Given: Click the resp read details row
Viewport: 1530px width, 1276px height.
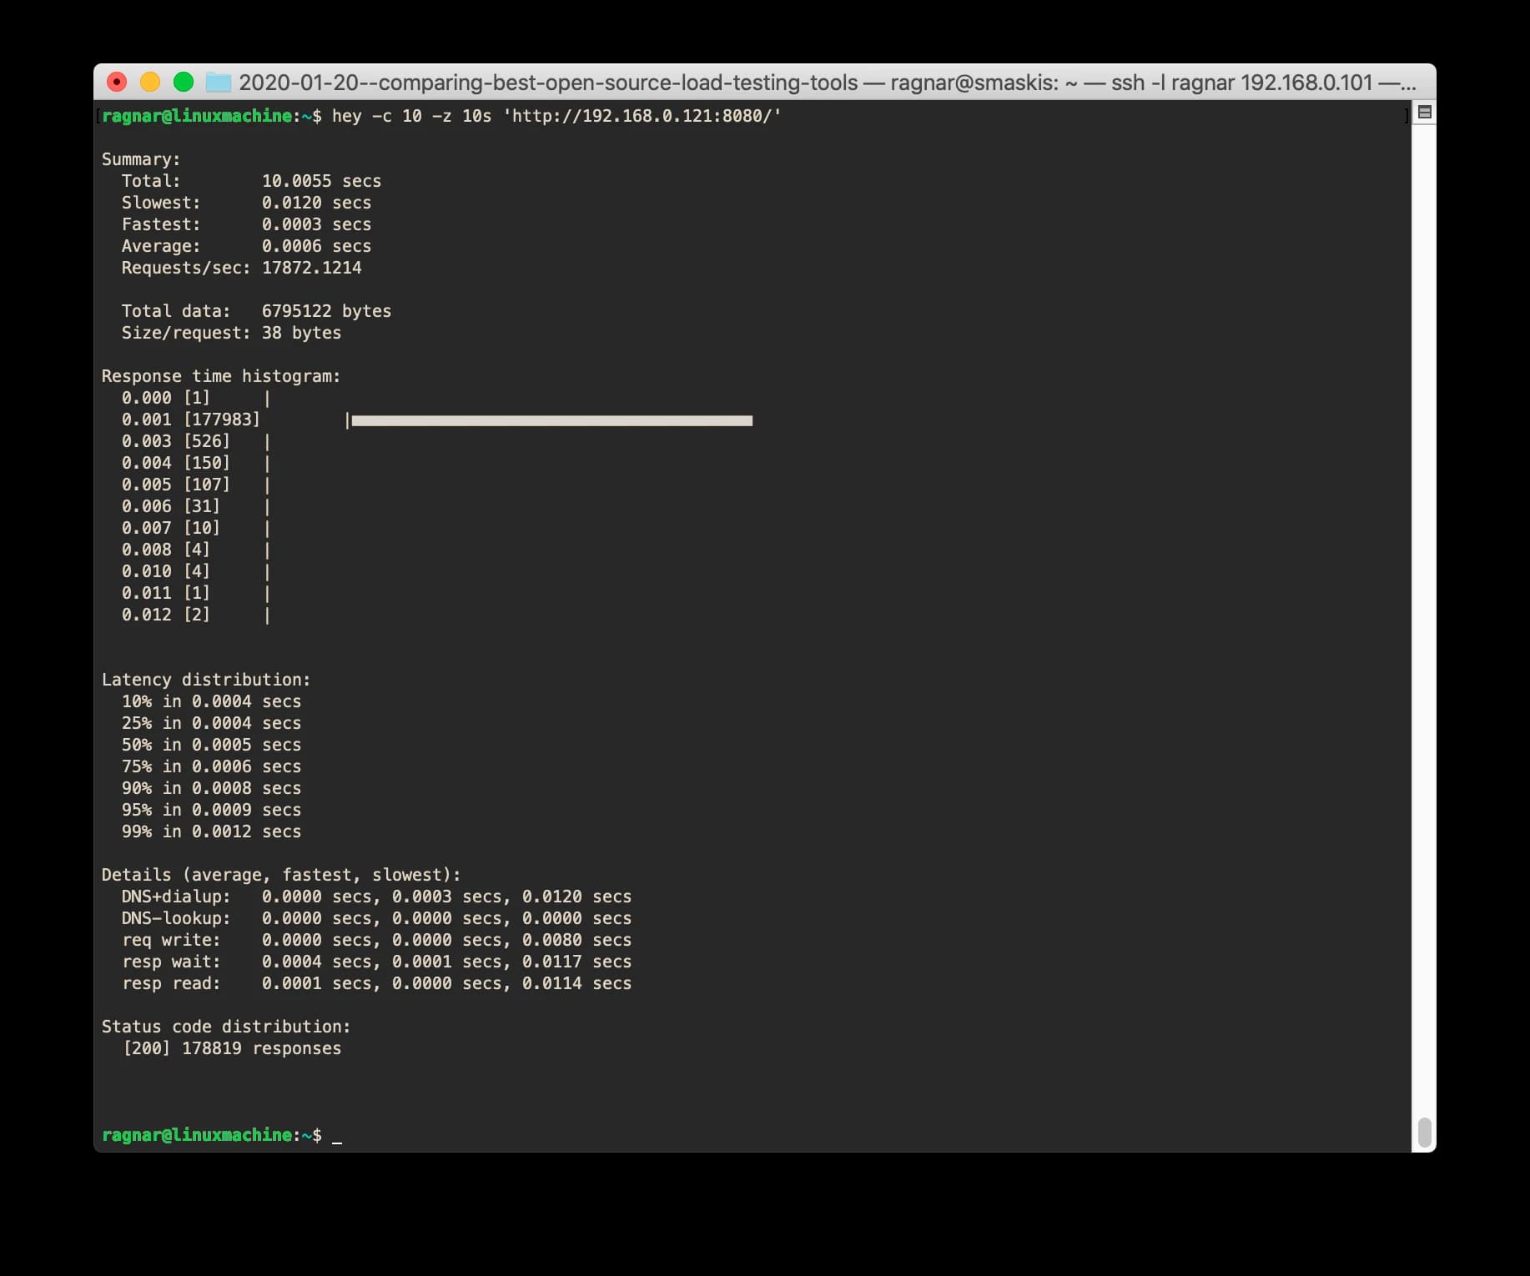Looking at the screenshot, I should coord(376,983).
